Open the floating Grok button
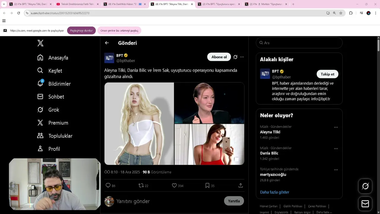Viewport: 380px width, 214px height. pos(365,186)
